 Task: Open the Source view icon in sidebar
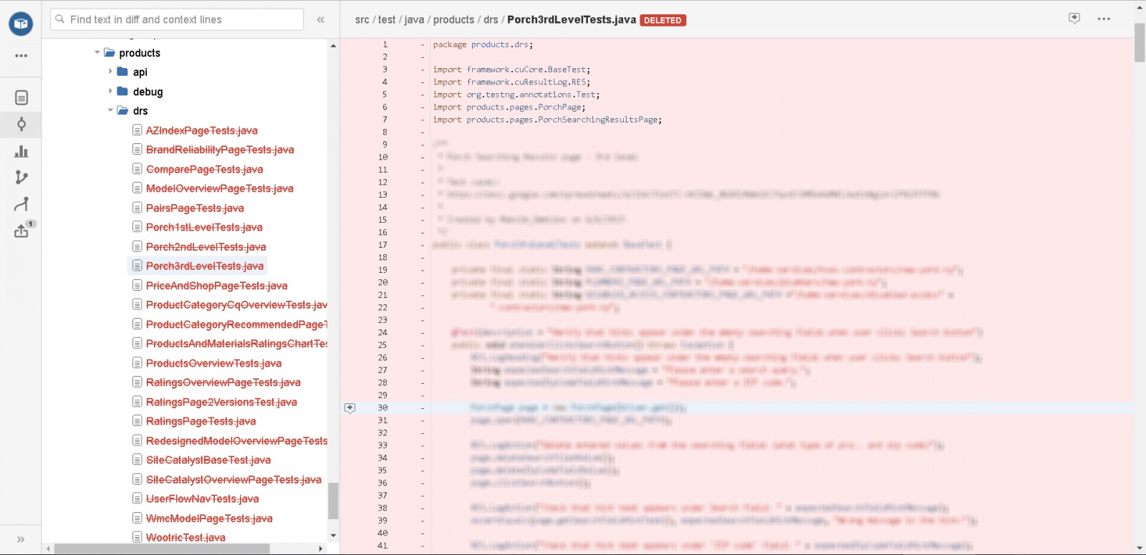pos(21,97)
